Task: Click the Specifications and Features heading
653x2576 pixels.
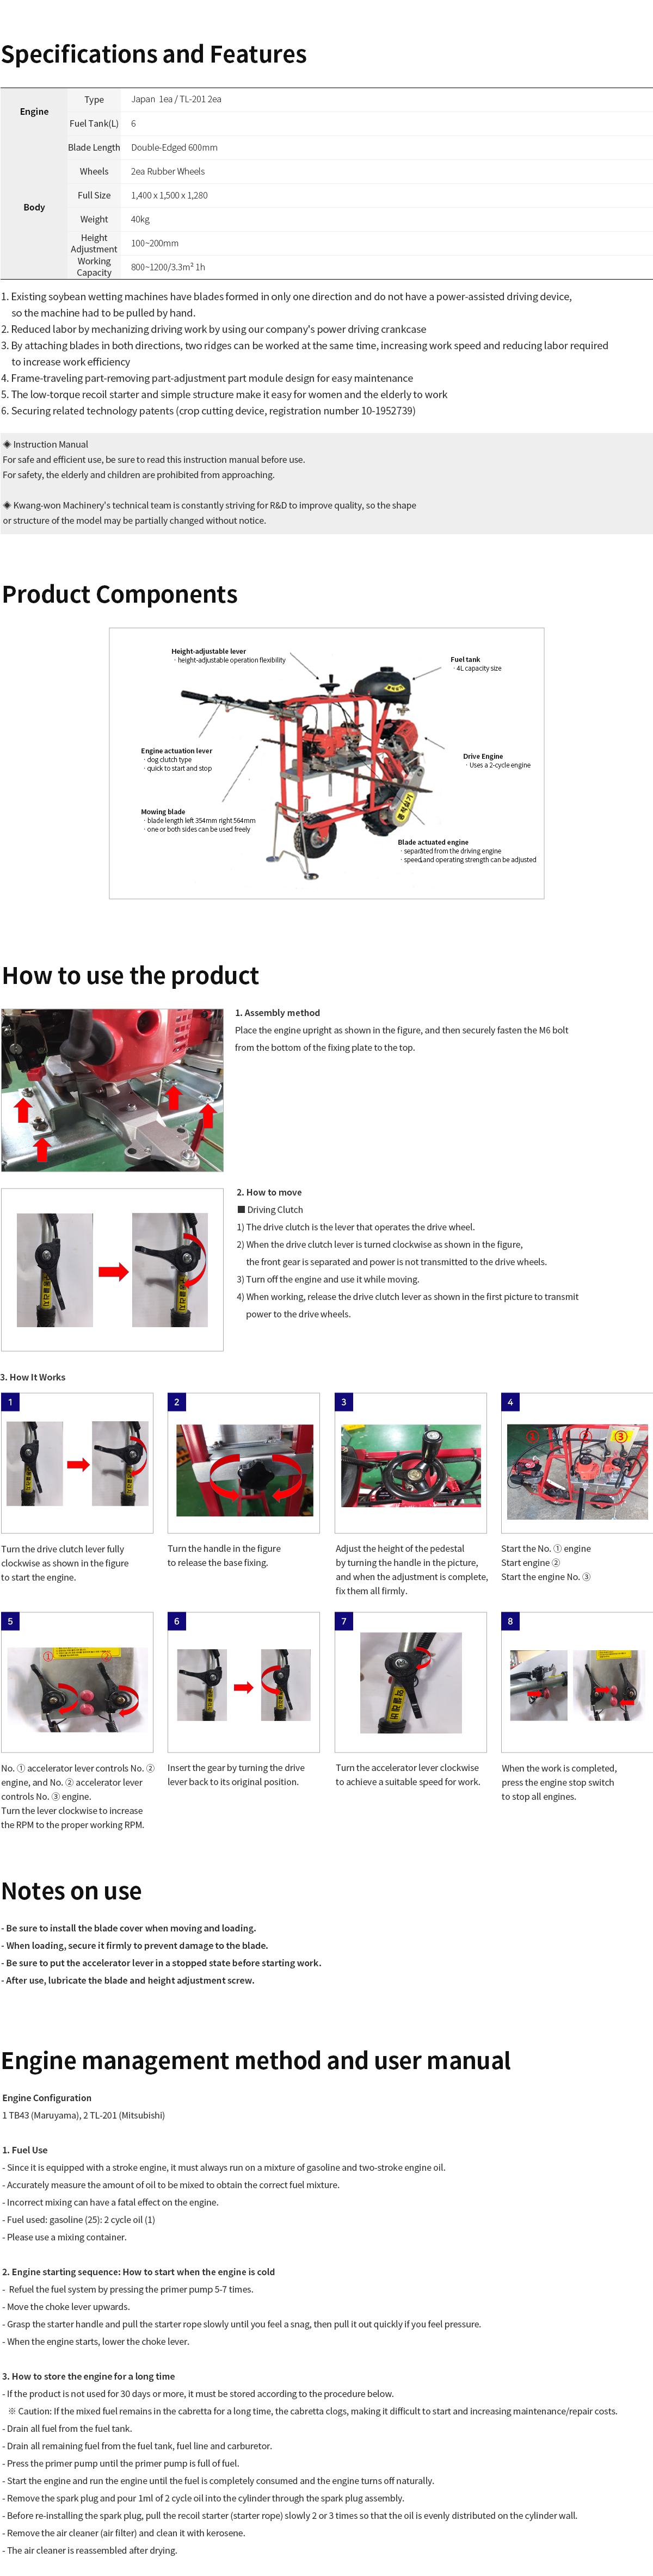Action: [x=154, y=54]
